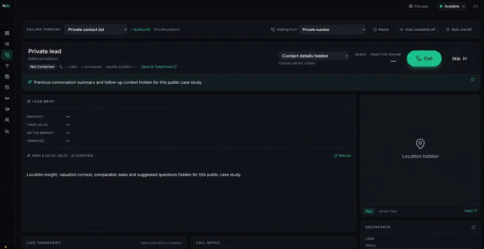The width and height of the screenshot is (484, 249).
Task: Select the phone dialler icon in sidebar
Action: tap(7, 54)
